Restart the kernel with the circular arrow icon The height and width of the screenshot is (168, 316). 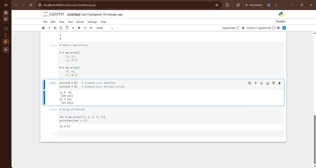(85, 28)
